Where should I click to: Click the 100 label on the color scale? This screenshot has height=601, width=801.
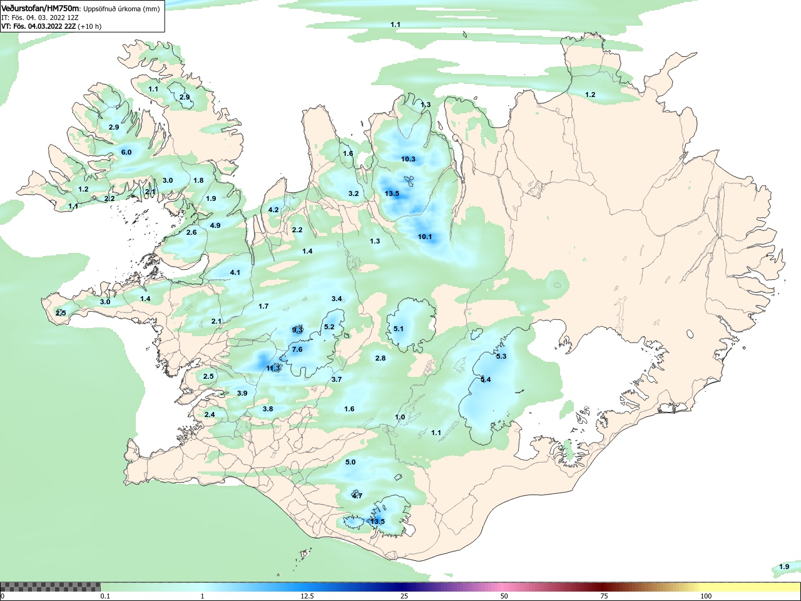tap(706, 596)
